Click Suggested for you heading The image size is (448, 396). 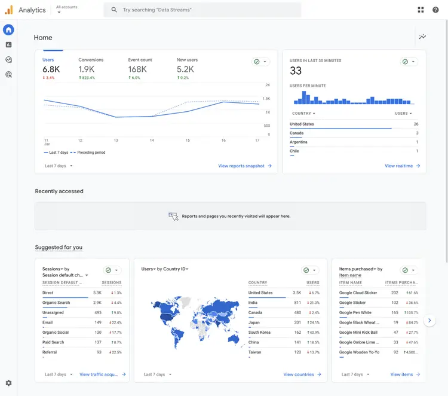(59, 247)
